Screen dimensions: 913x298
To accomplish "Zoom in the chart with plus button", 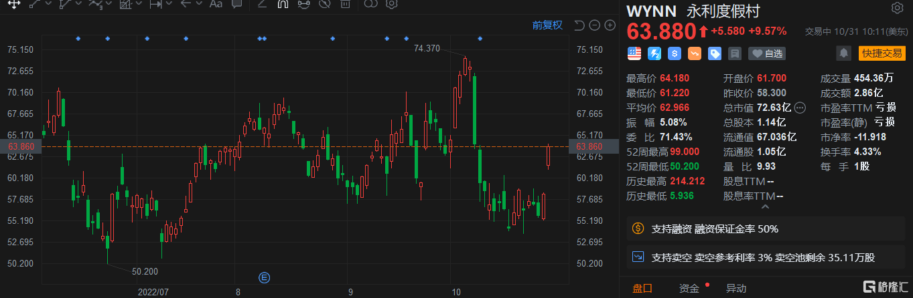I will pyautogui.click(x=610, y=25).
